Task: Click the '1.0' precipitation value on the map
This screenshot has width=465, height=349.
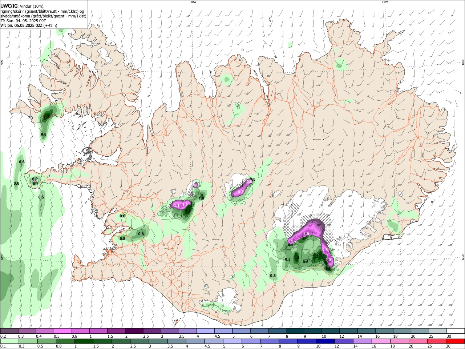Action: (x=201, y=198)
